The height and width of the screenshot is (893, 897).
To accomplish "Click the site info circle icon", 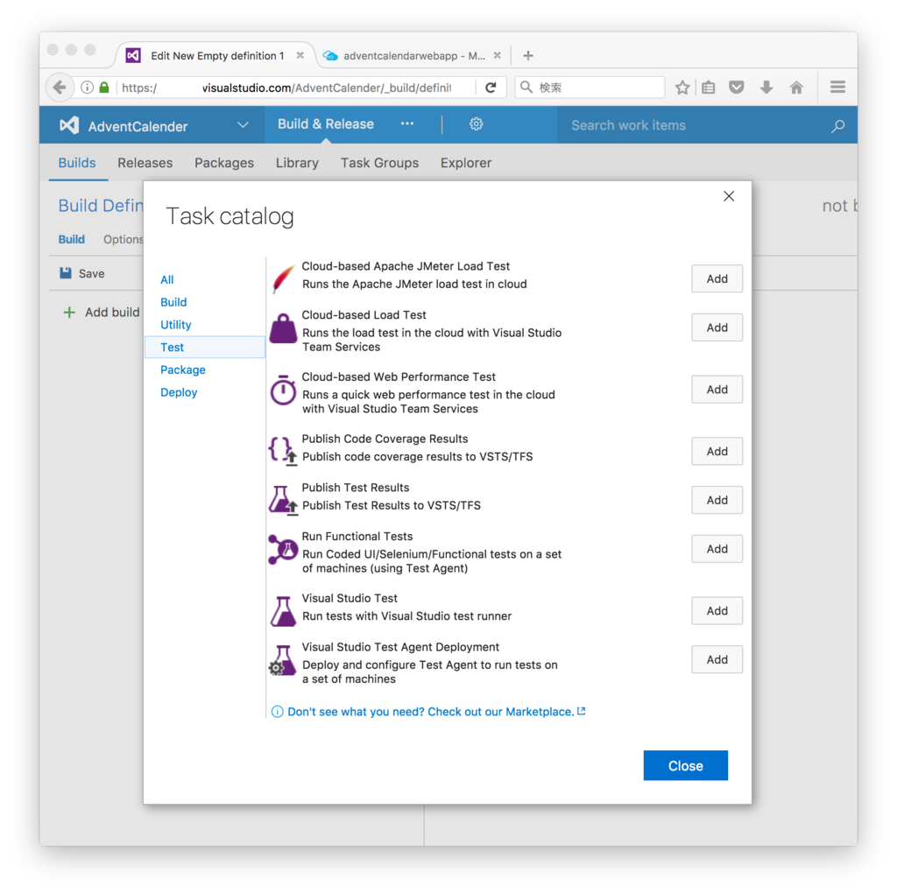I will click(x=87, y=88).
